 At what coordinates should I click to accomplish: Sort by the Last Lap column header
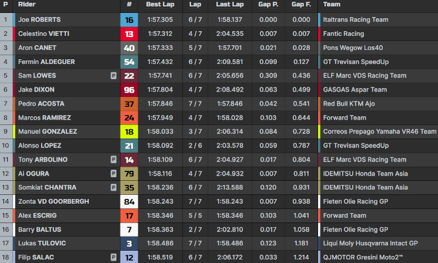click(230, 4)
